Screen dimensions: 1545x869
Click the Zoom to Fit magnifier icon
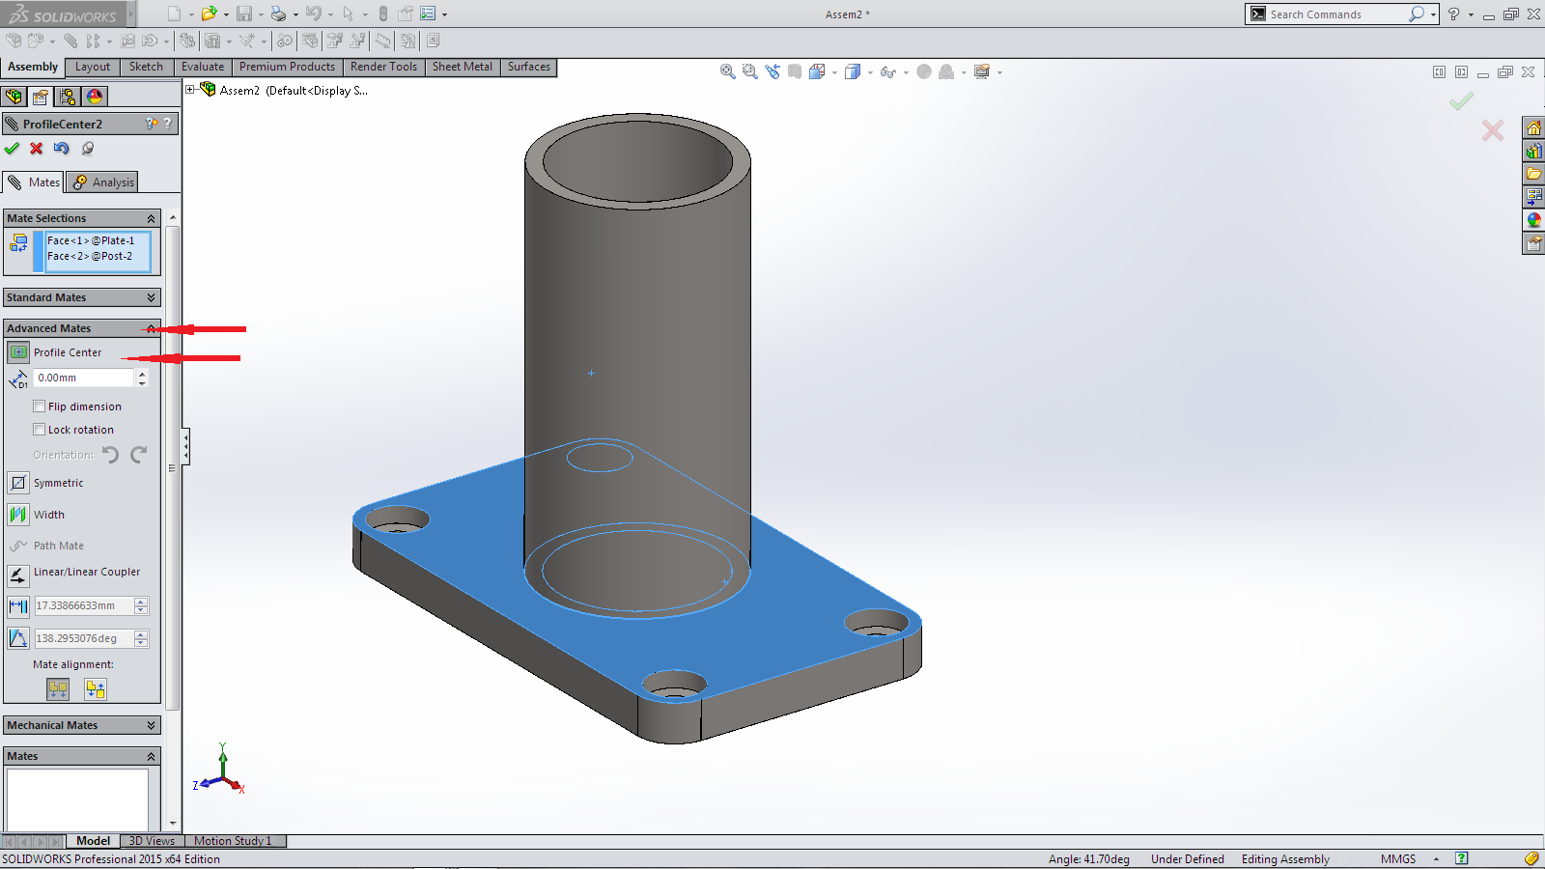[728, 71]
